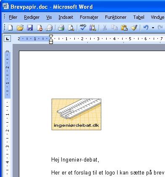Open a file with folder icon
This screenshot has width=165, height=177.
point(20,28)
